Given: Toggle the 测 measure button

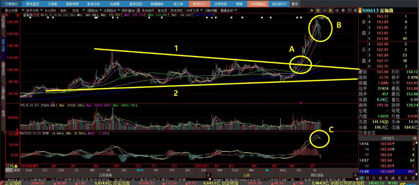Looking at the screenshot, I should (312, 11).
